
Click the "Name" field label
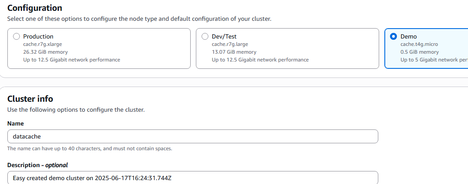tap(16, 123)
